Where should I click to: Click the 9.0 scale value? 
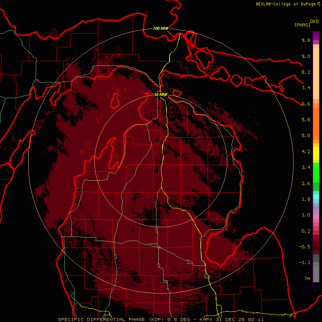pyautogui.click(x=306, y=56)
